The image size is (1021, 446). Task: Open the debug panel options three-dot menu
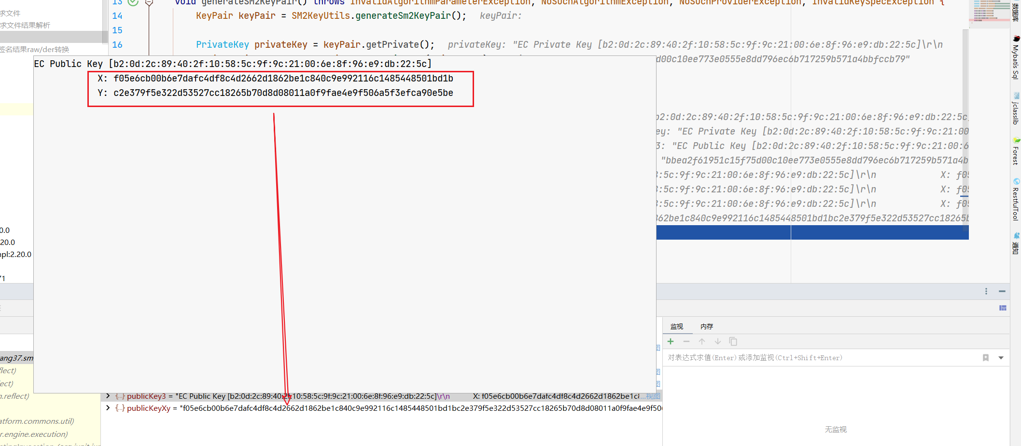986,291
